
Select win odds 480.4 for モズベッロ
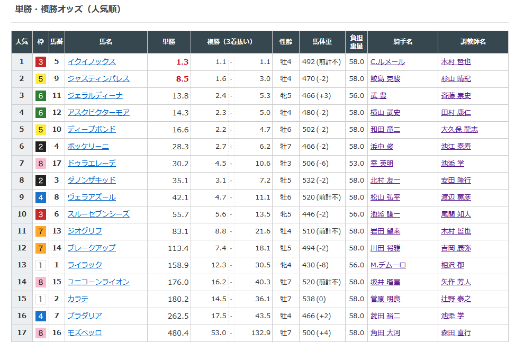point(178,333)
